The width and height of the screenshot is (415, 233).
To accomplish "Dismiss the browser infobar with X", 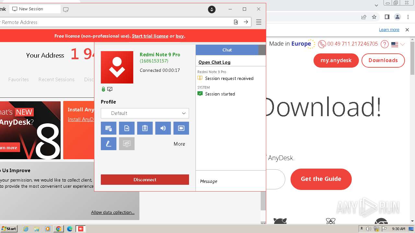I will point(407,30).
